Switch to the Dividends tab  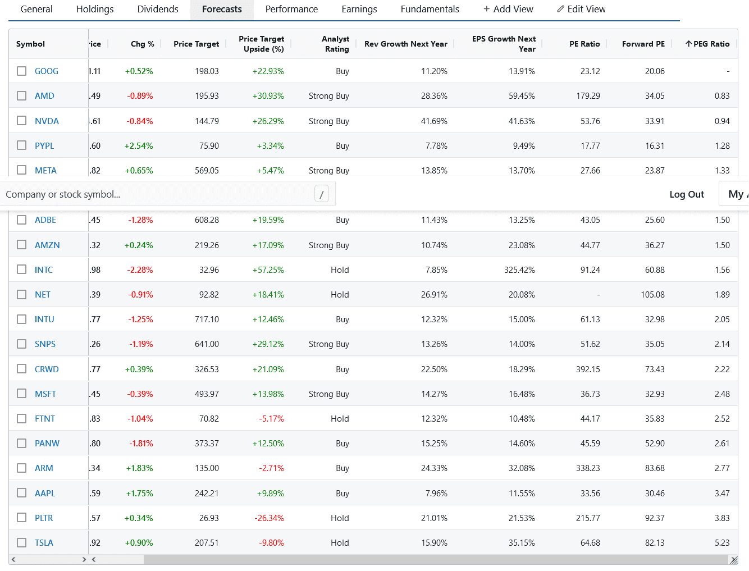click(158, 10)
